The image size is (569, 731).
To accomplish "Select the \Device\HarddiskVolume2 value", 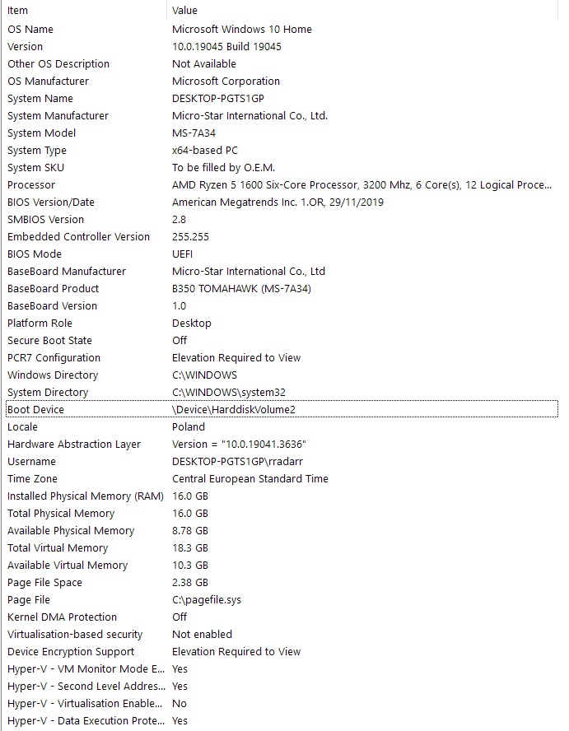I will coord(234,409).
